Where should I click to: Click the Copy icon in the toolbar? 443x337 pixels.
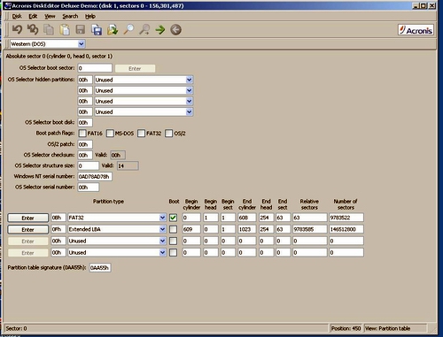click(x=49, y=29)
